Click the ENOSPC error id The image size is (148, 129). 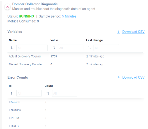(15, 110)
